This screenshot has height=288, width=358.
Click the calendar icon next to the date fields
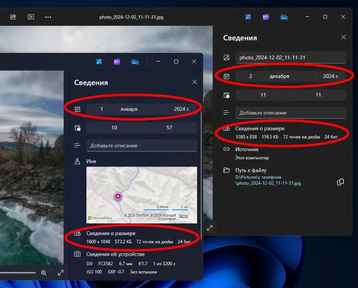click(x=227, y=75)
